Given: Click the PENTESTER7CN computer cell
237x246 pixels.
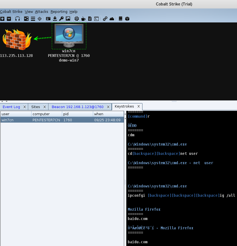Looking at the screenshot, I should (47, 120).
